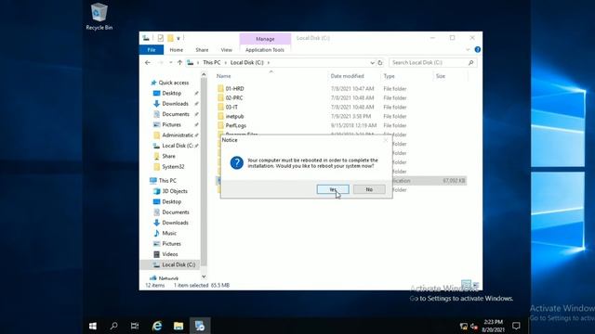
Task: Open pinned Downloads under Quick access
Action: click(175, 103)
